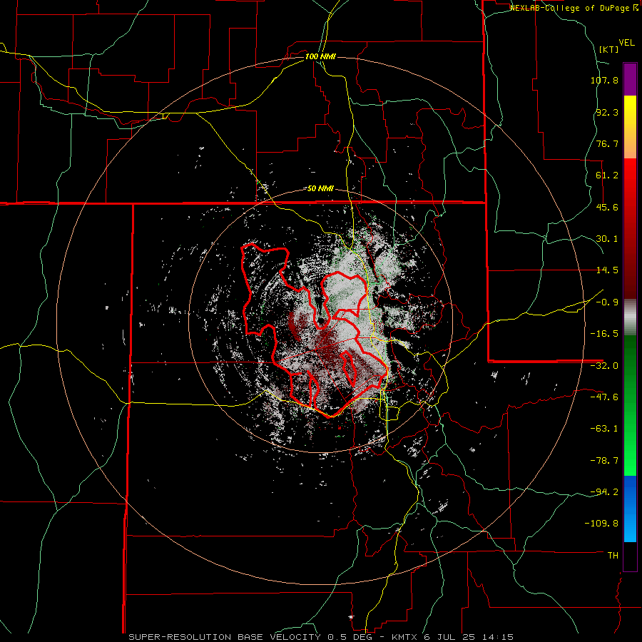The width and height of the screenshot is (642, 642).
Task: Click the 92.3 velocity scale value
Action: point(607,112)
